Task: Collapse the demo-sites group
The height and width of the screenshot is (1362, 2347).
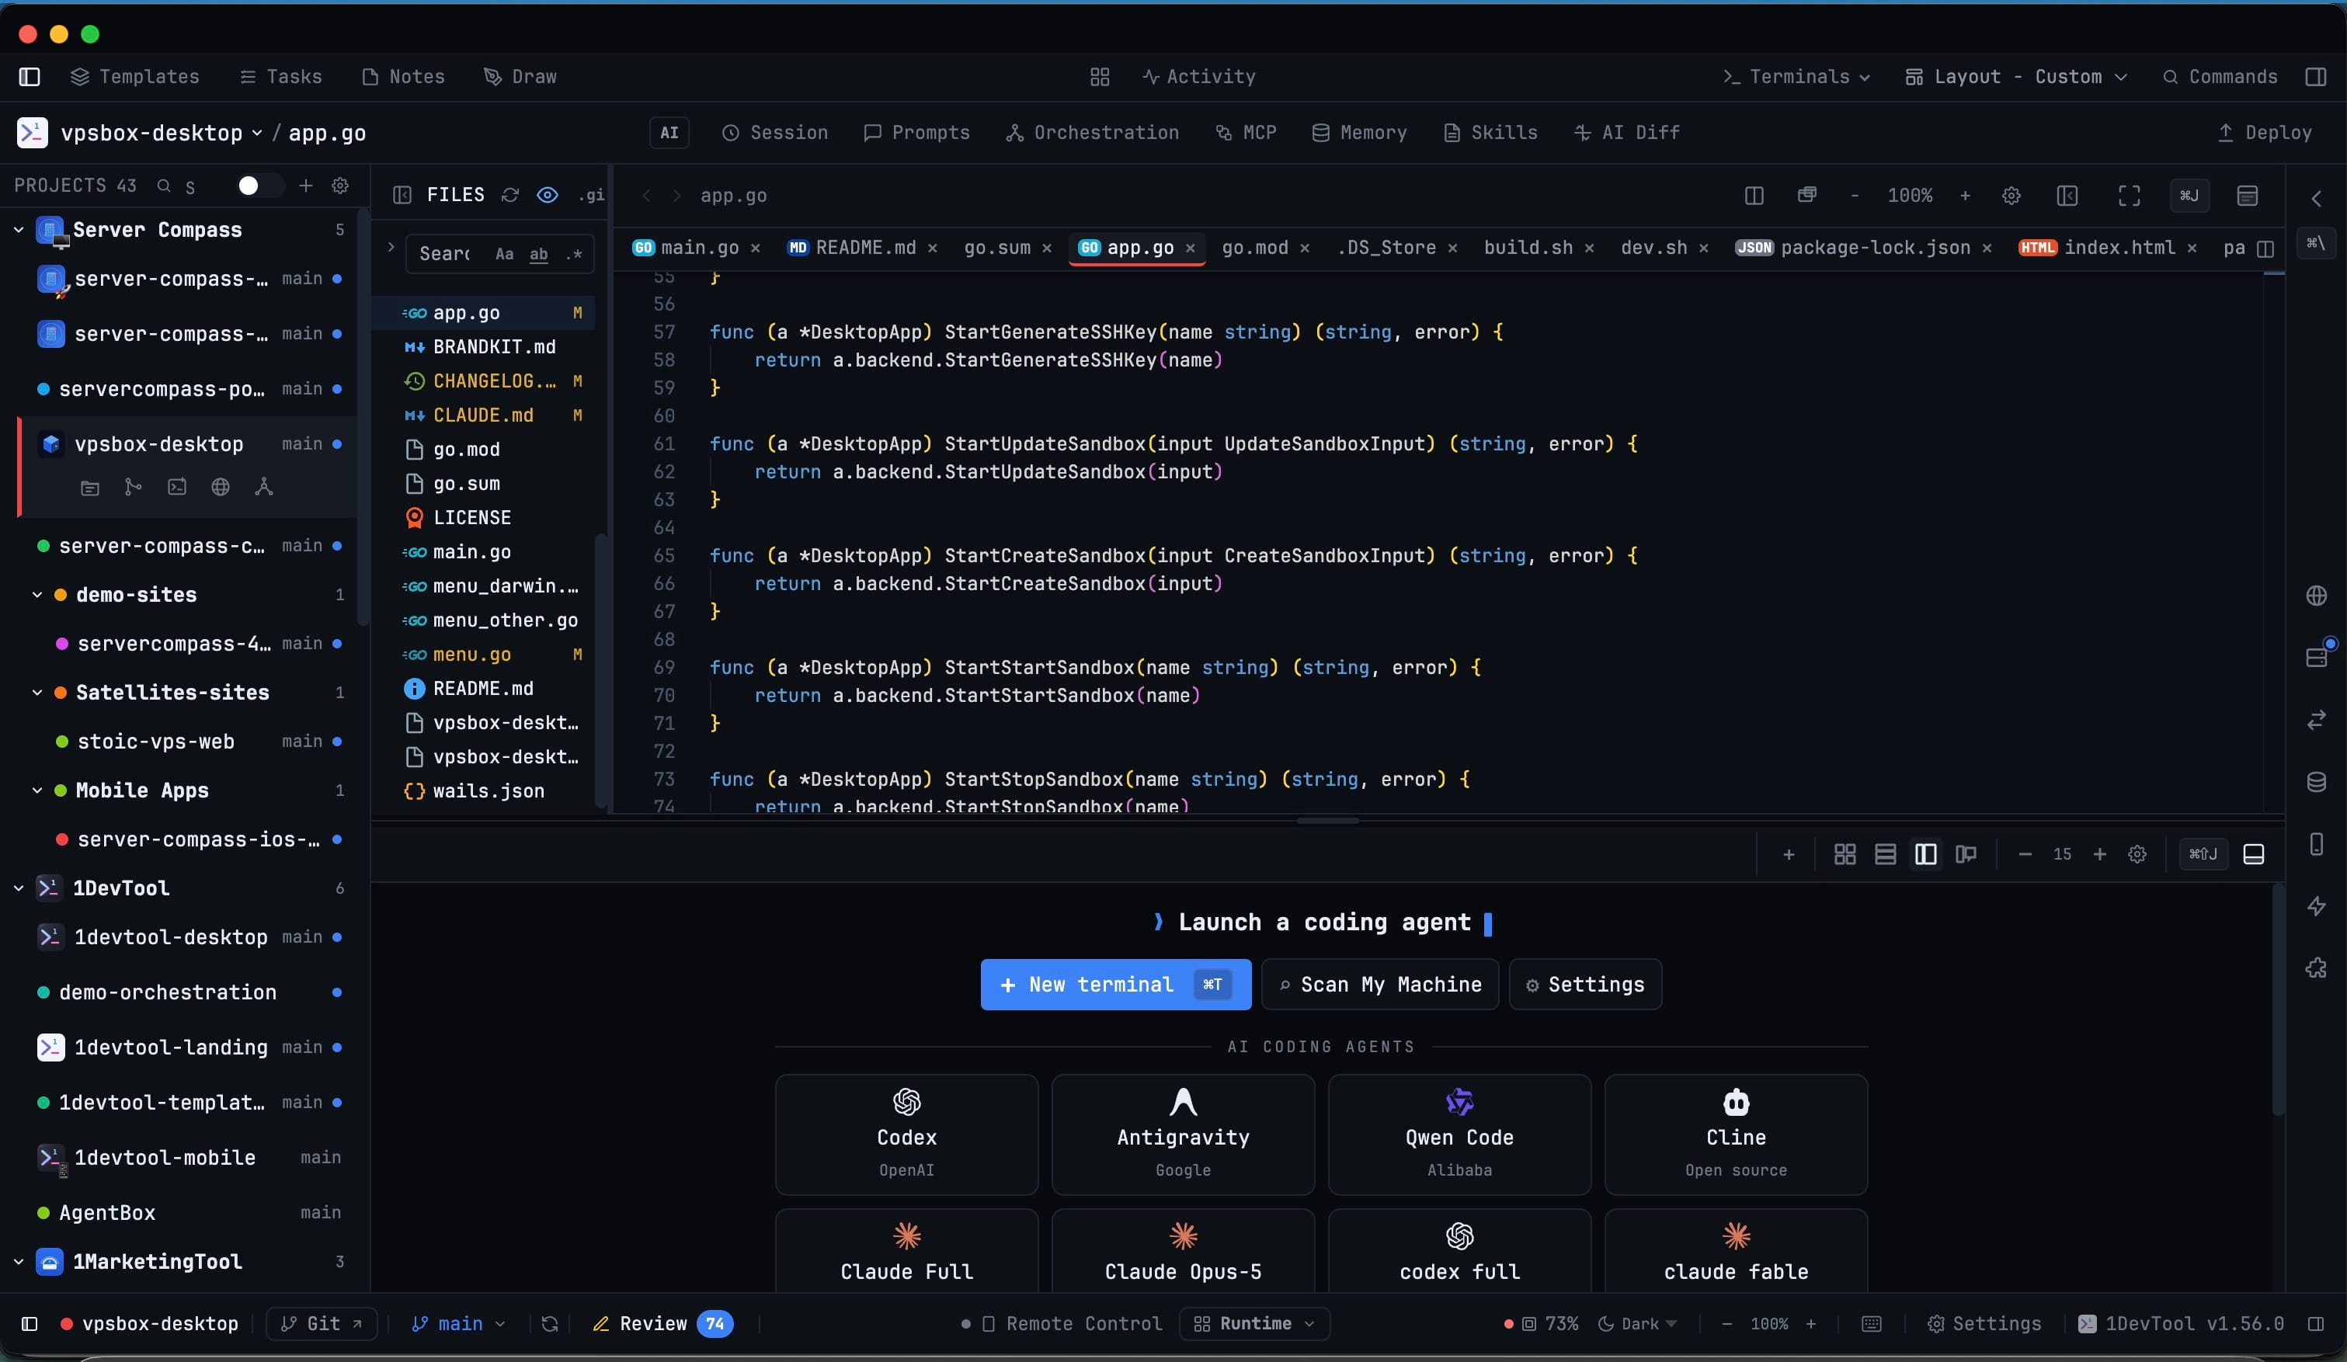Action: (37, 595)
